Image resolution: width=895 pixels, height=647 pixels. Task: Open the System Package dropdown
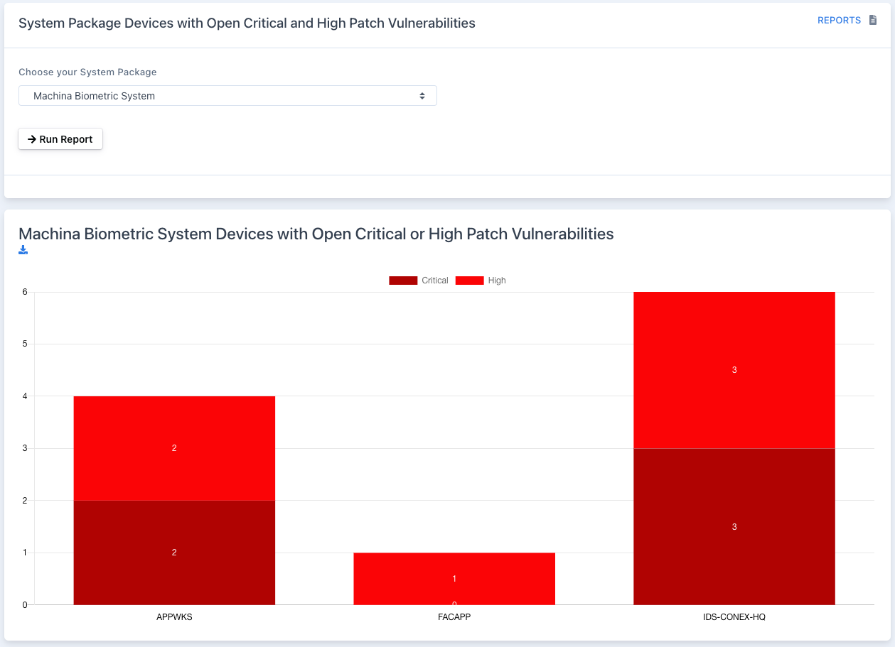point(227,96)
